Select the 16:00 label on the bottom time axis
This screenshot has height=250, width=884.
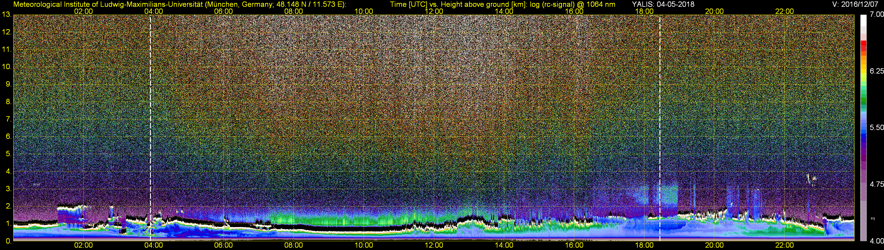click(x=574, y=245)
